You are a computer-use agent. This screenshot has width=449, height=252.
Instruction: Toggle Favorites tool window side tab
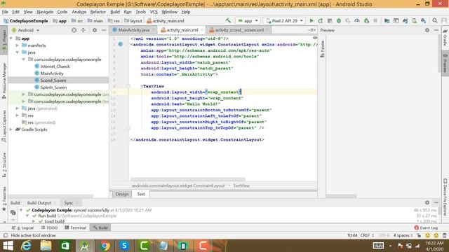click(4, 199)
